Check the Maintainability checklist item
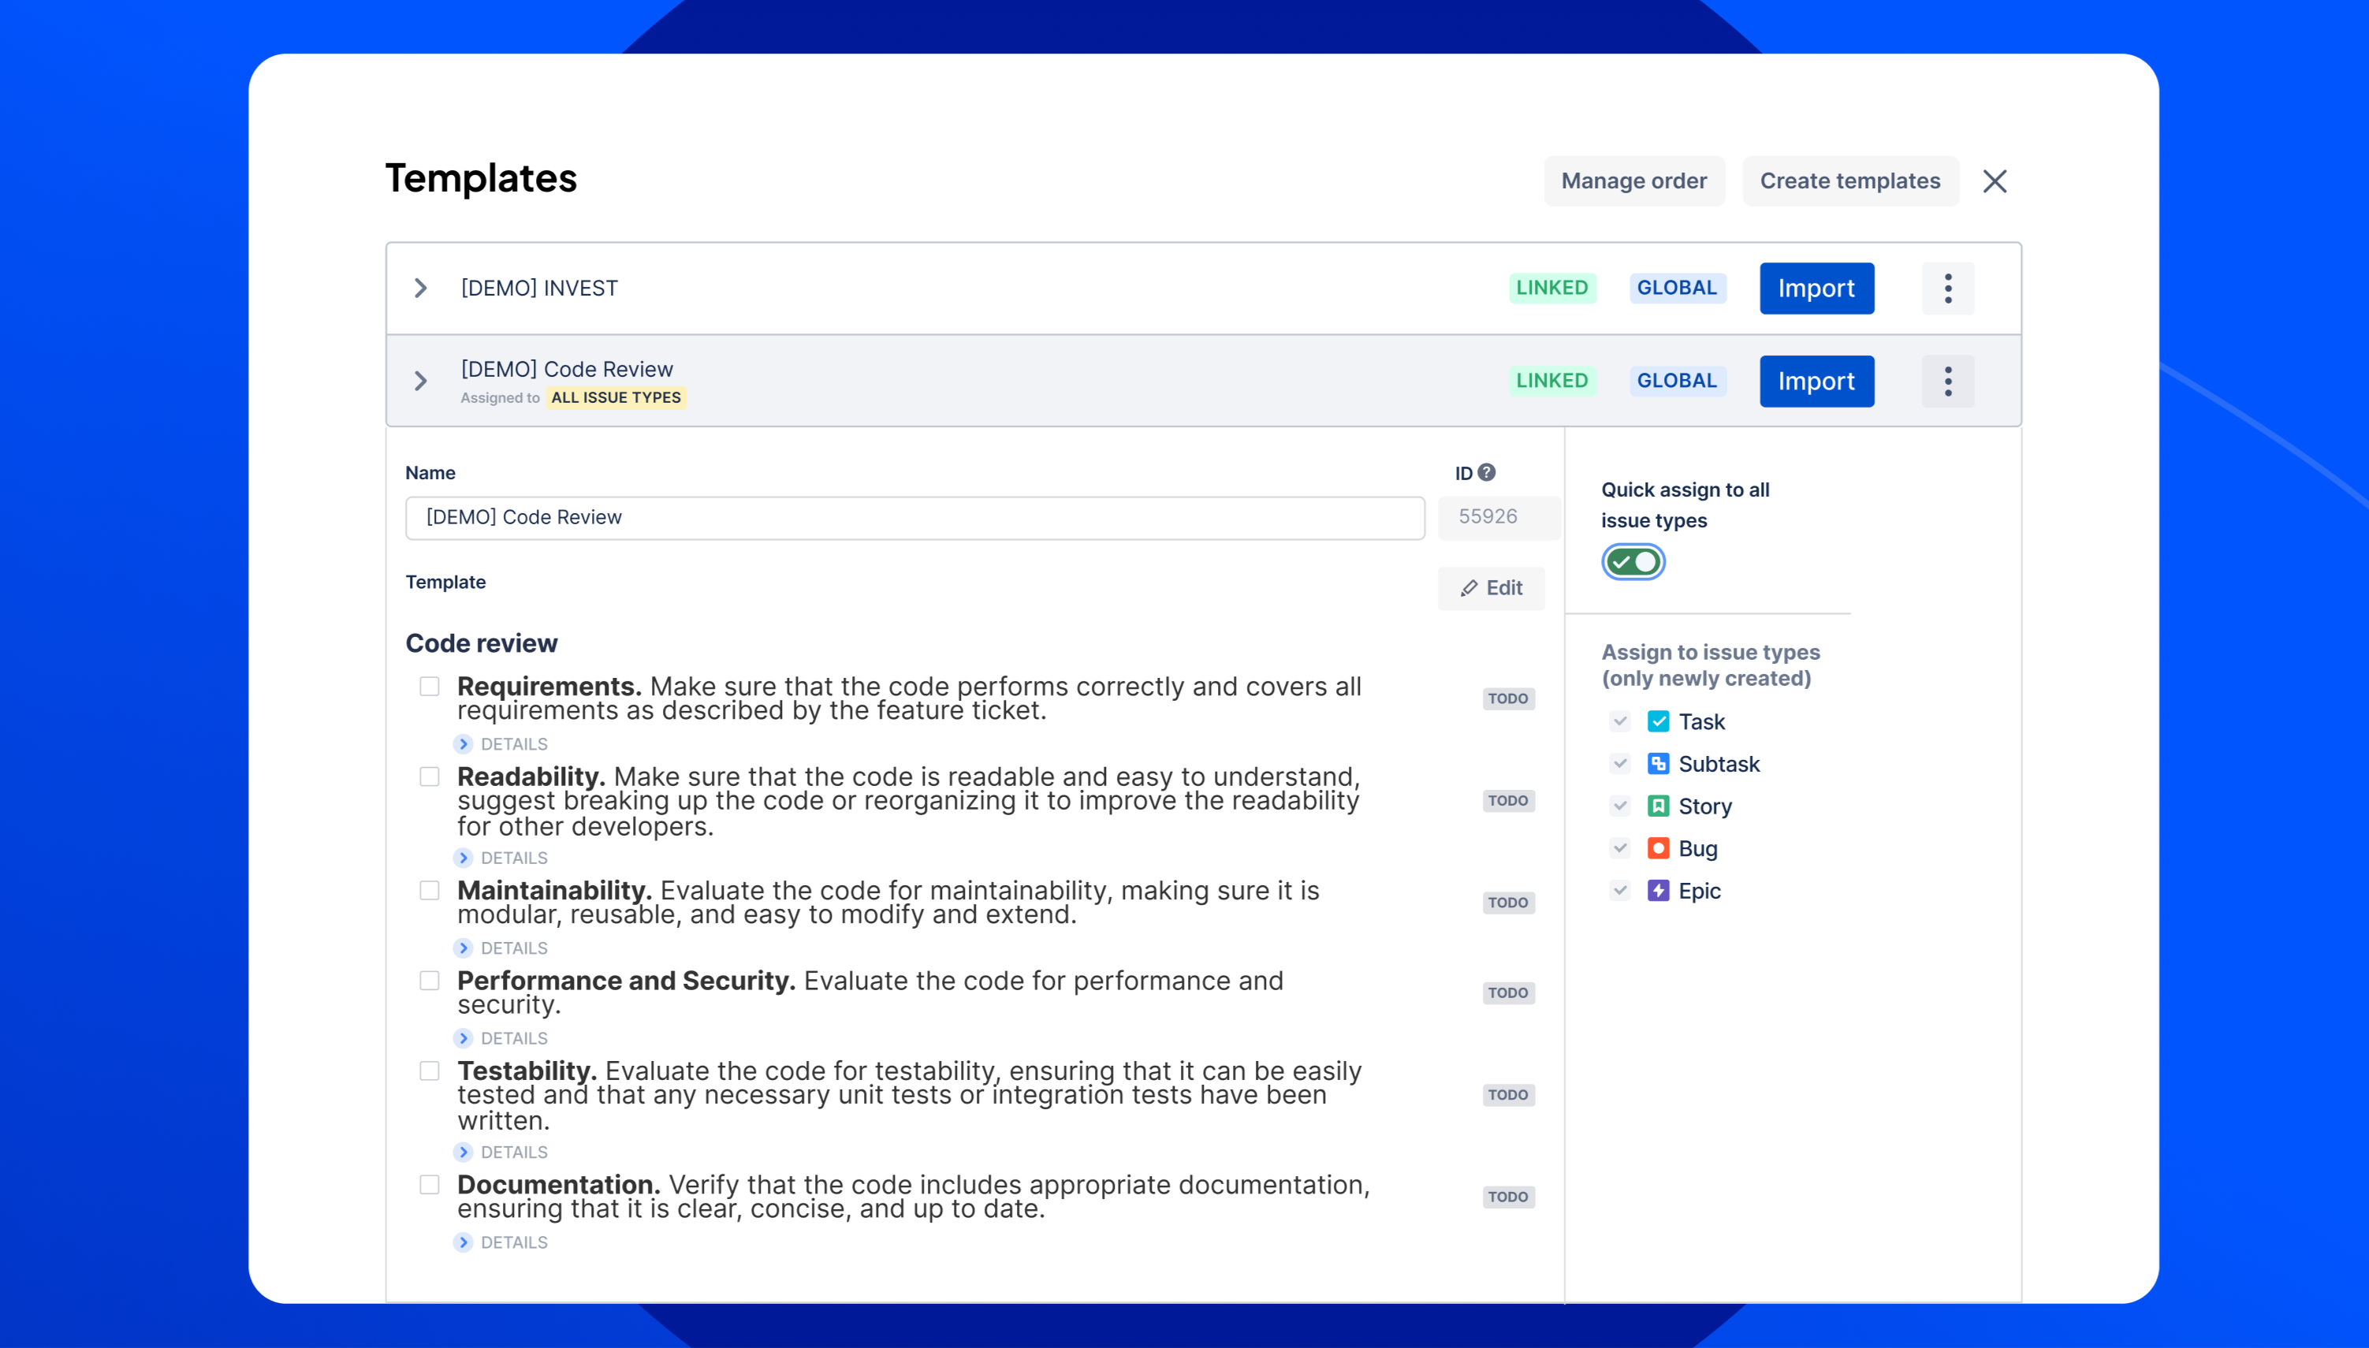Viewport: 2369px width, 1348px height. (x=430, y=890)
